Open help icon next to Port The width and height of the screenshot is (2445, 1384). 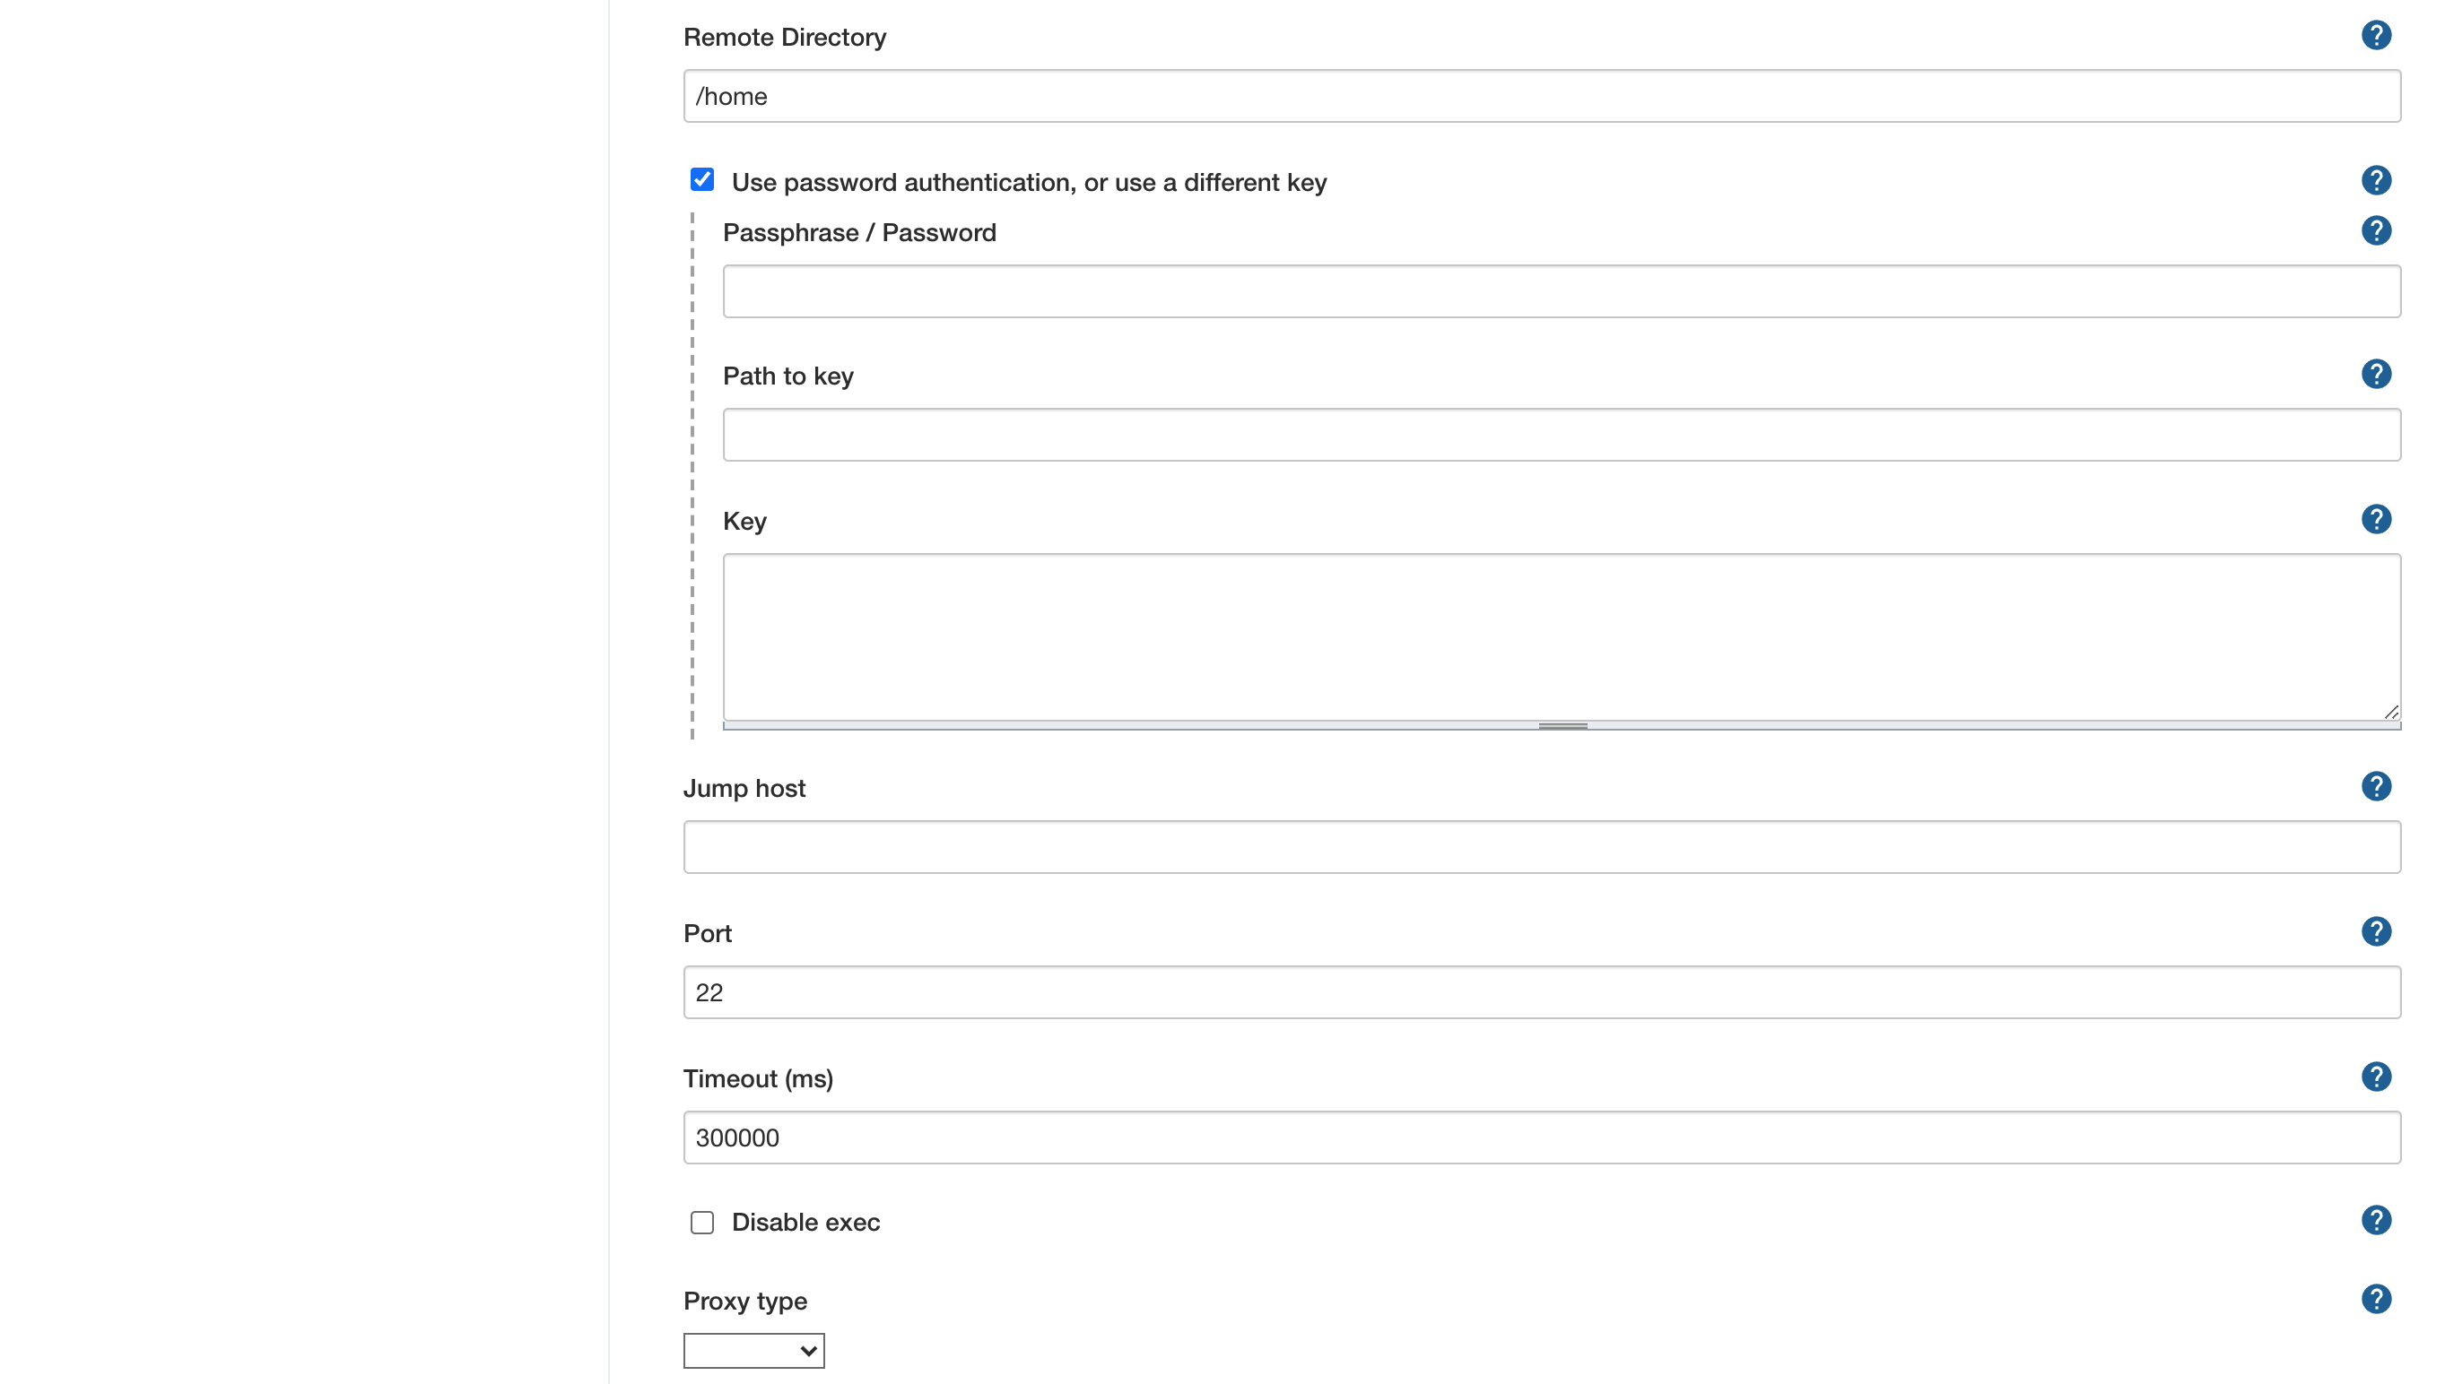[2375, 931]
